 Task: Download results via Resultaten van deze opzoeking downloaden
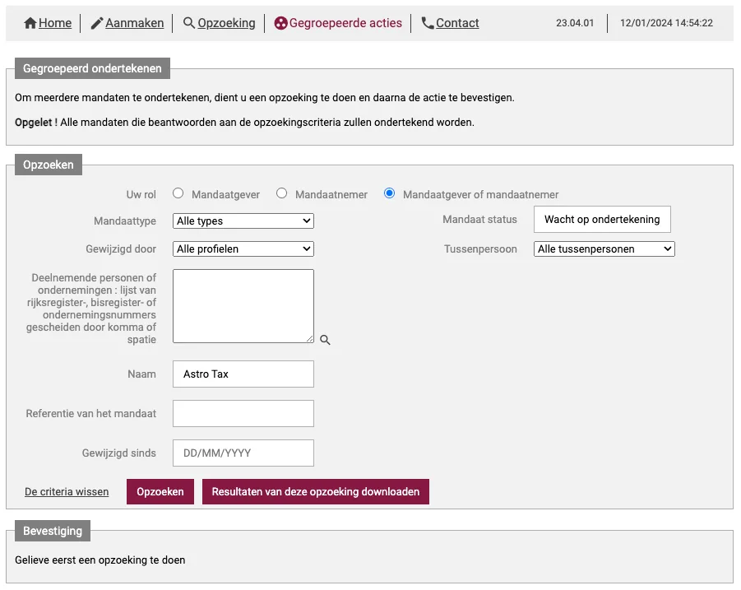[x=316, y=492]
